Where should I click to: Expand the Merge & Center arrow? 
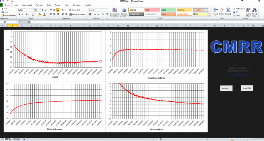tap(85, 14)
